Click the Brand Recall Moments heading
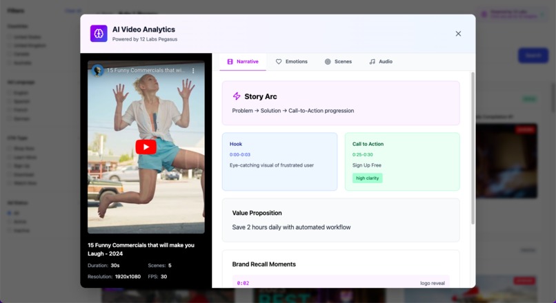Image resolution: width=556 pixels, height=303 pixels. coord(264,264)
